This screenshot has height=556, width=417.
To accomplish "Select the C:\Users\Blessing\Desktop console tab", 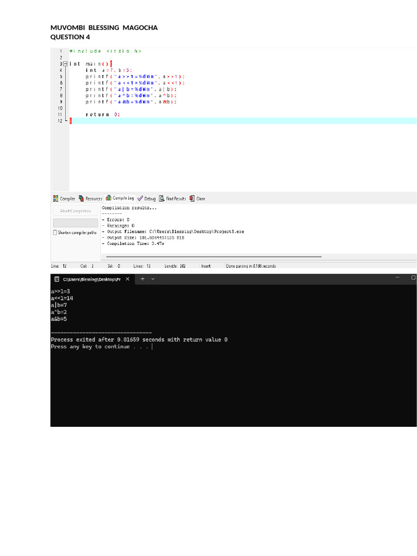I will tap(92, 280).
